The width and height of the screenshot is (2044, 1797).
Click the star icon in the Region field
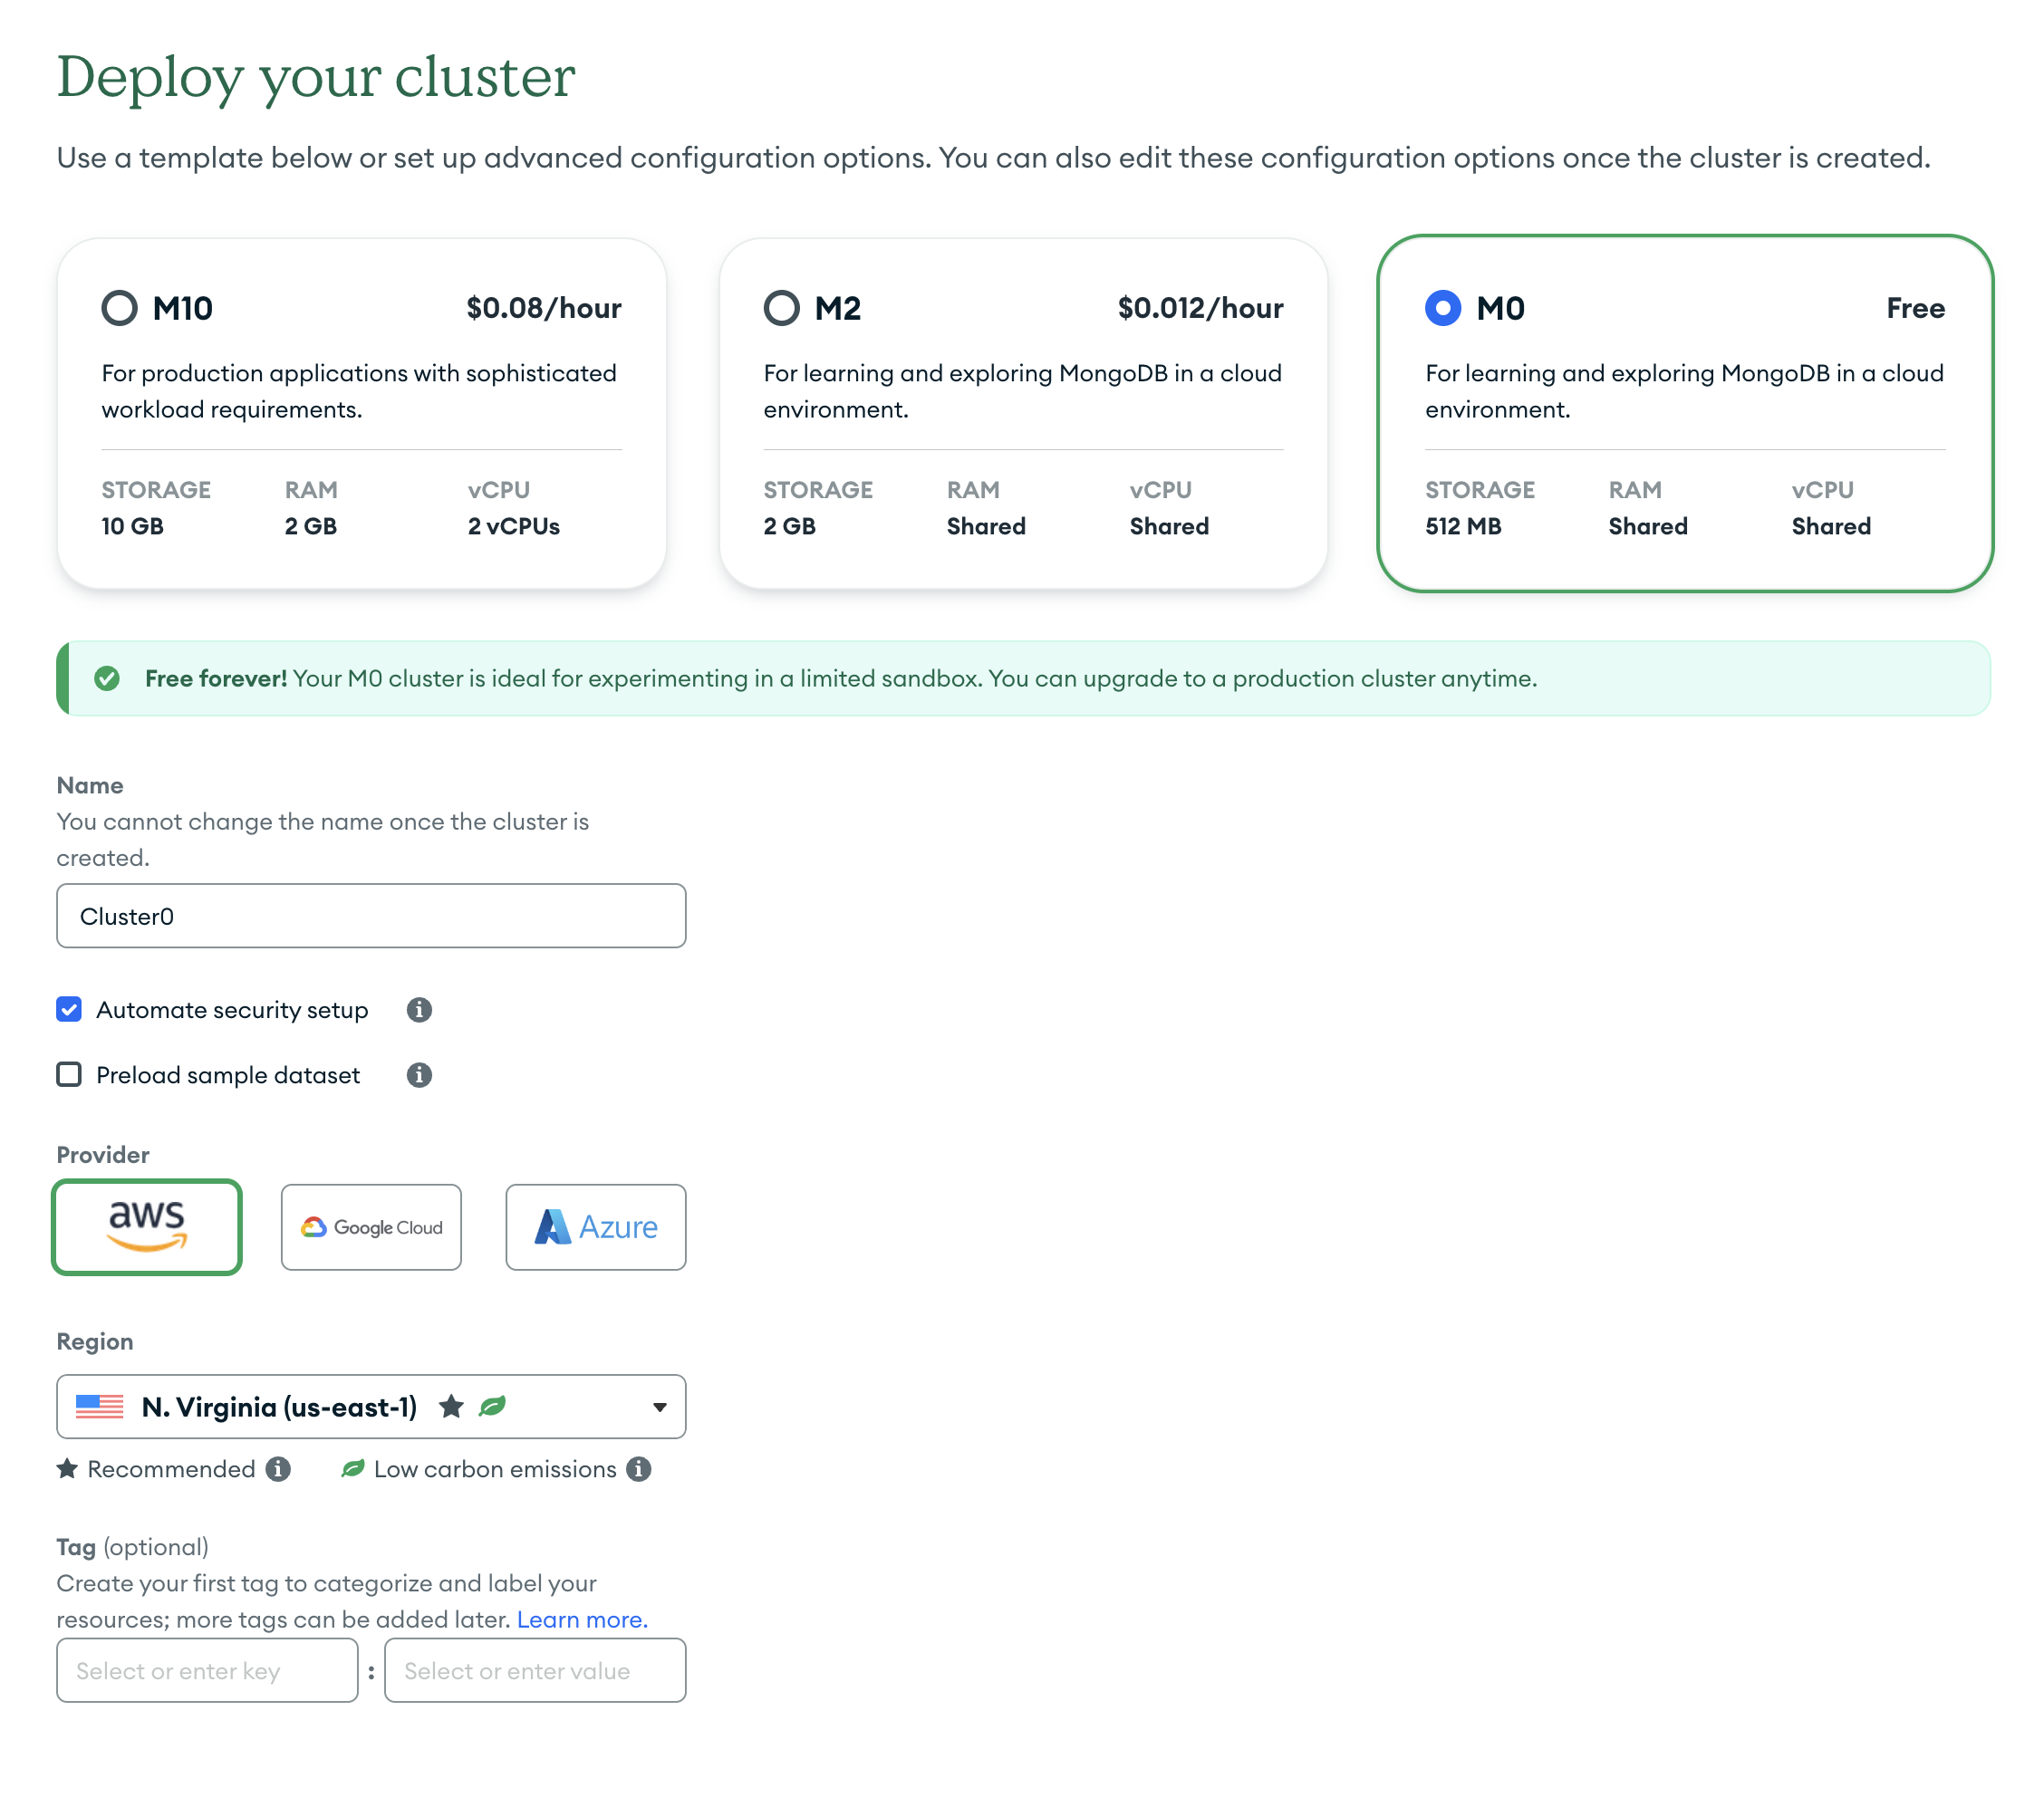(451, 1407)
